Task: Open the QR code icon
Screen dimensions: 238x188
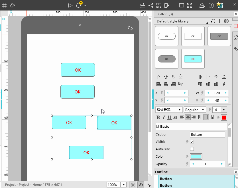Action: tap(159, 6)
